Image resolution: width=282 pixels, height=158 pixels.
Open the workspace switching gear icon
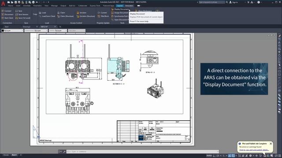[250, 155]
